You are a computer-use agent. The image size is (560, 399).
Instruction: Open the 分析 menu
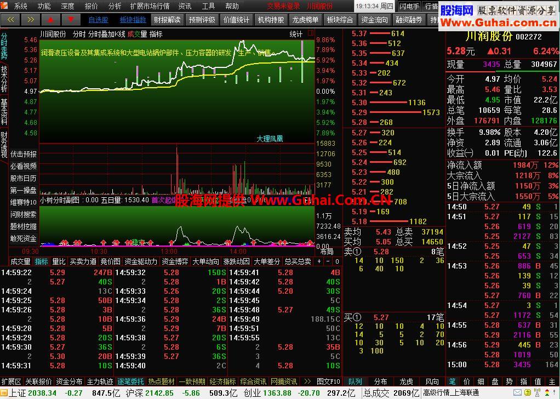pyautogui.click(x=115, y=6)
